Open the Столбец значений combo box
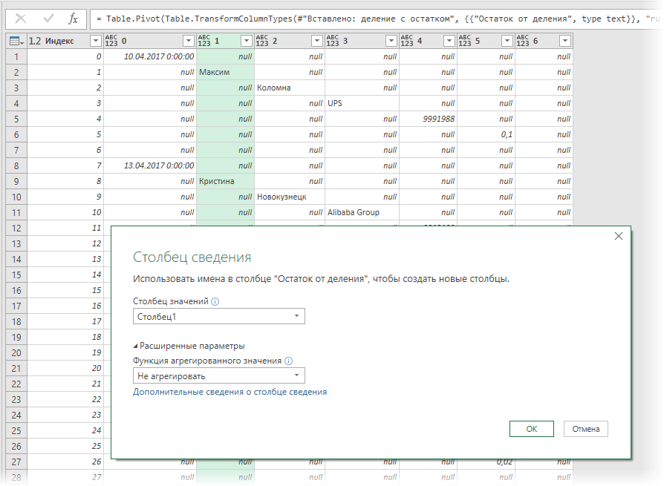Screen dimensions: 664x486 tap(219, 316)
